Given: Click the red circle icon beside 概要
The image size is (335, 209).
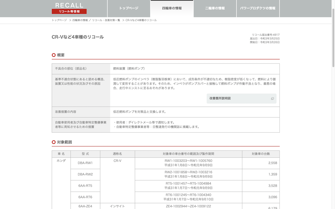Looking at the screenshot, I should 54,55.
